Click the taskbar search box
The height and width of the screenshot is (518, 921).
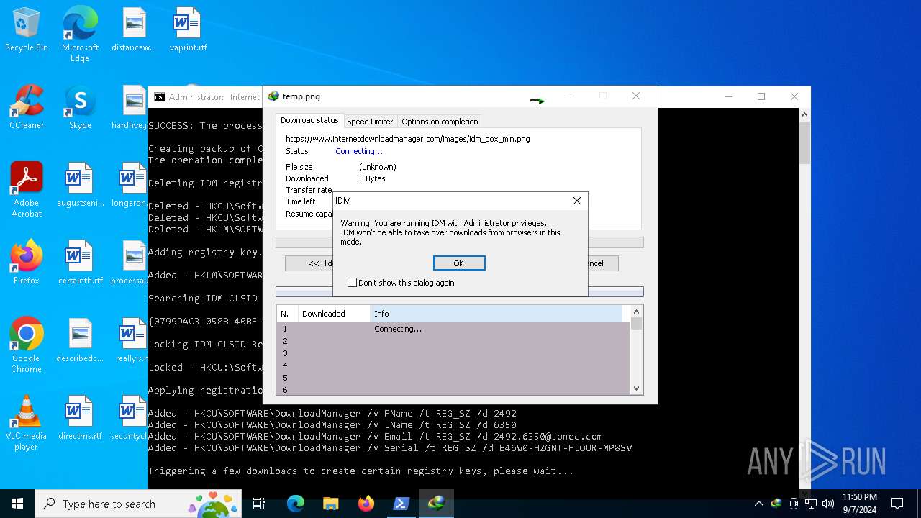(139, 504)
